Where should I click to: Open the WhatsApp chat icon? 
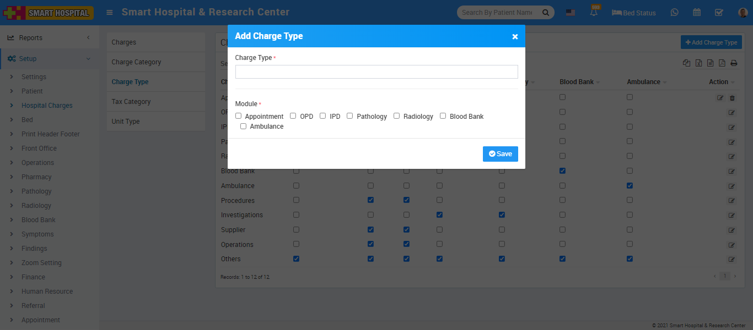coord(674,13)
